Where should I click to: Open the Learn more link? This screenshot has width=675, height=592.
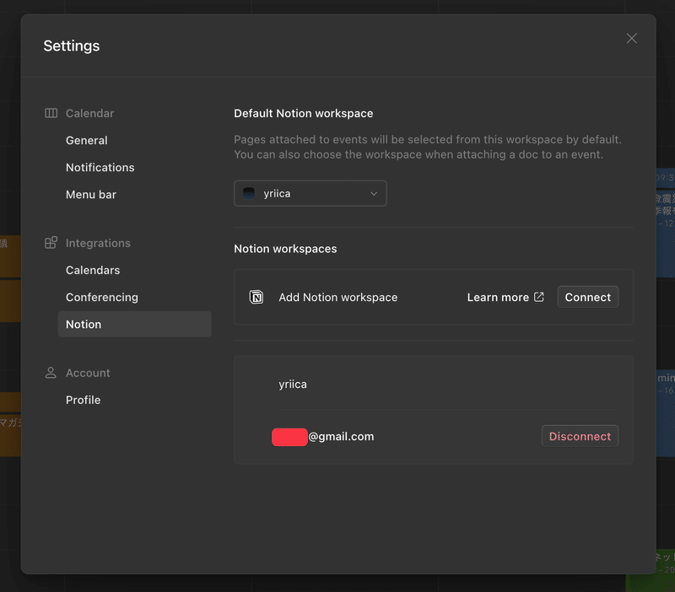(505, 298)
